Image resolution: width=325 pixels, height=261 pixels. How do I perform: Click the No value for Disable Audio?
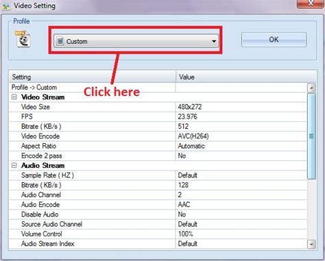coord(182,214)
